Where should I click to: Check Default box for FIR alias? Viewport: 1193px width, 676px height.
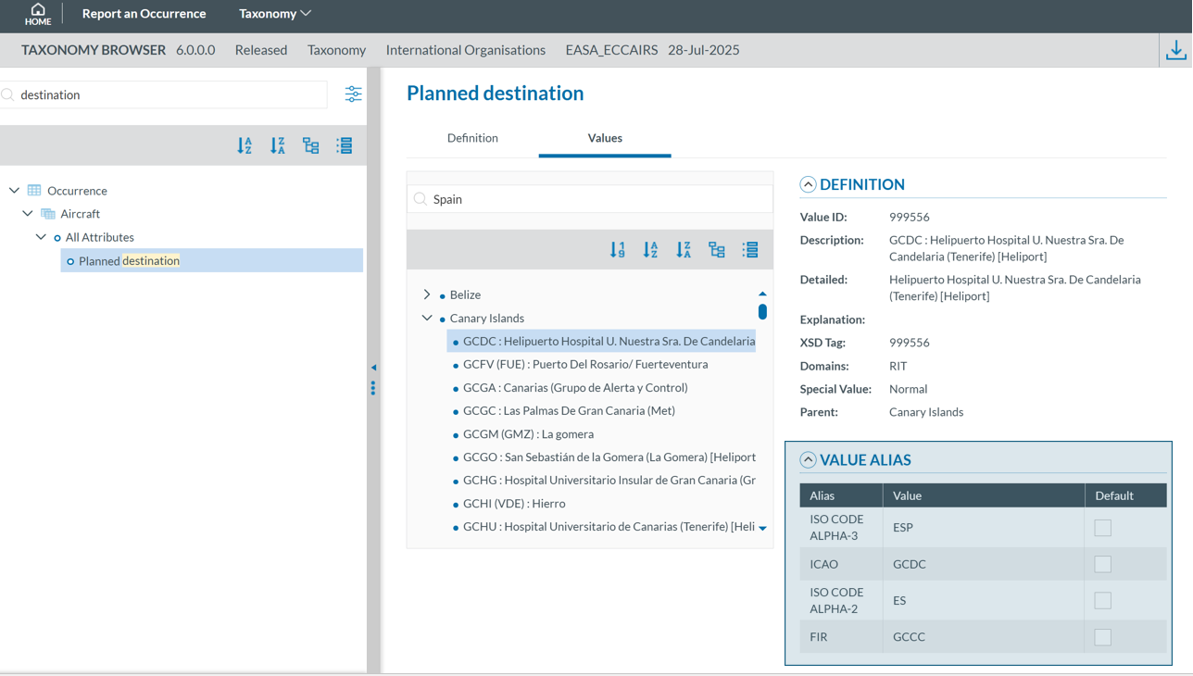click(x=1102, y=637)
